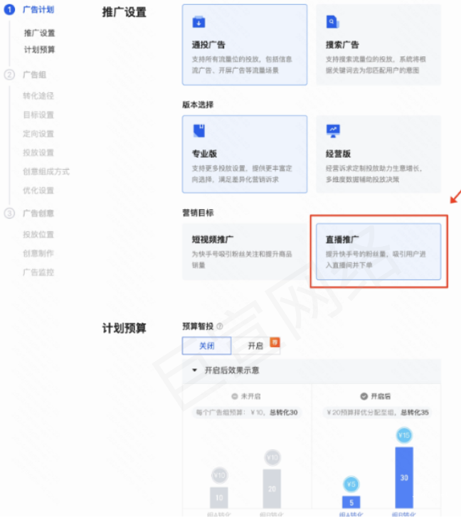Click the blue bar labeled 30
The height and width of the screenshot is (517, 461).
[404, 477]
